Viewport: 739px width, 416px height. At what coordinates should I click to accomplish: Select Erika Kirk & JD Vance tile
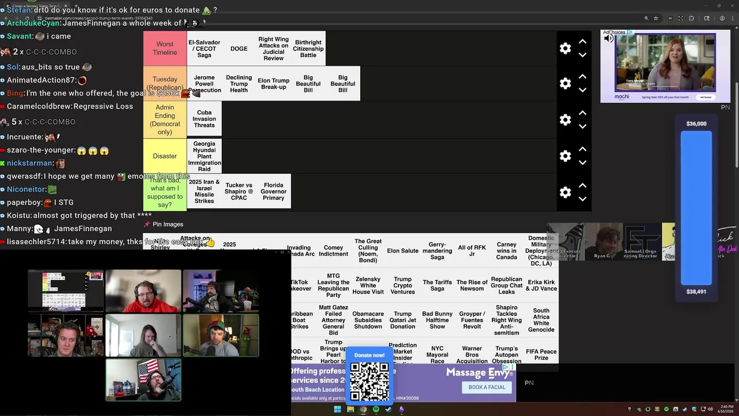pos(541,285)
